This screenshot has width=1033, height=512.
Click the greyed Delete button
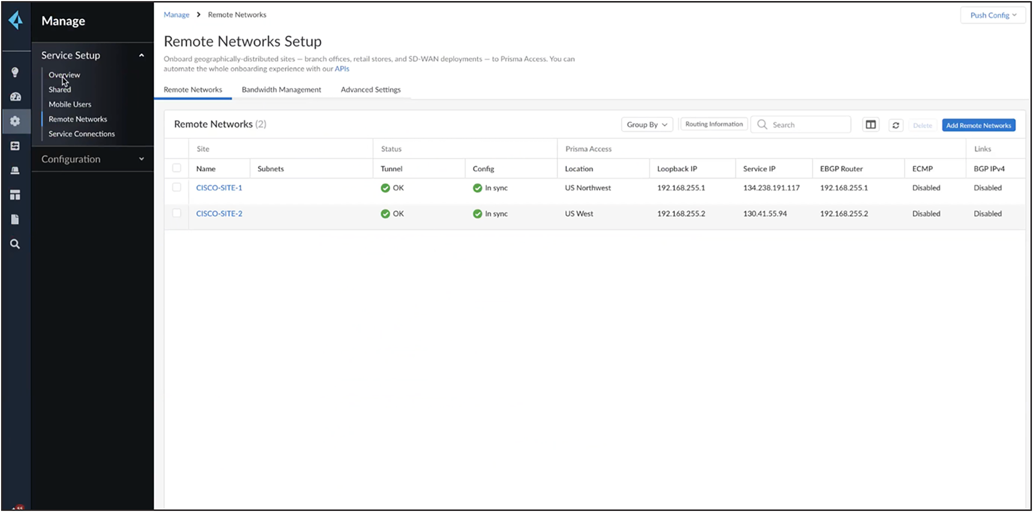click(922, 125)
